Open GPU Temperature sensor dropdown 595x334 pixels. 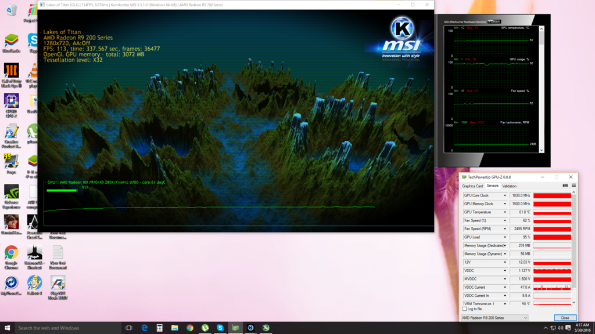click(505, 212)
